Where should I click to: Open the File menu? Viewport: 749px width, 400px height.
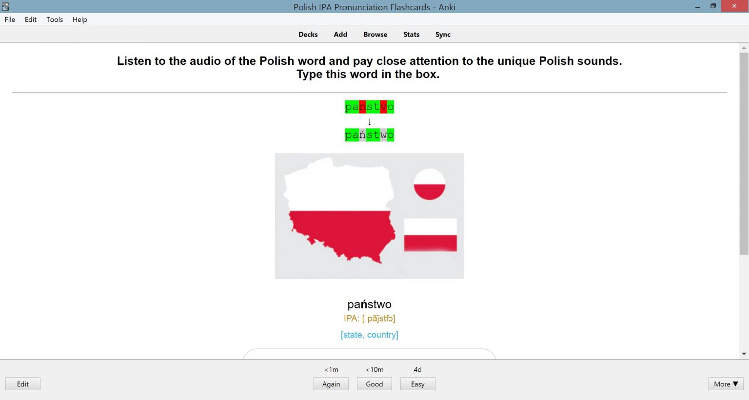pos(10,19)
